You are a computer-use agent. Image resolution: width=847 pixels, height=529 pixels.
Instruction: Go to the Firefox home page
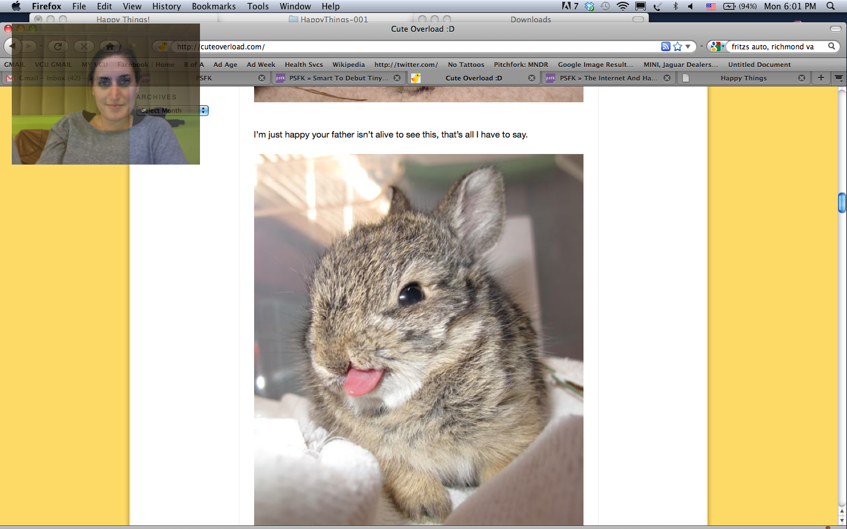coord(109,46)
